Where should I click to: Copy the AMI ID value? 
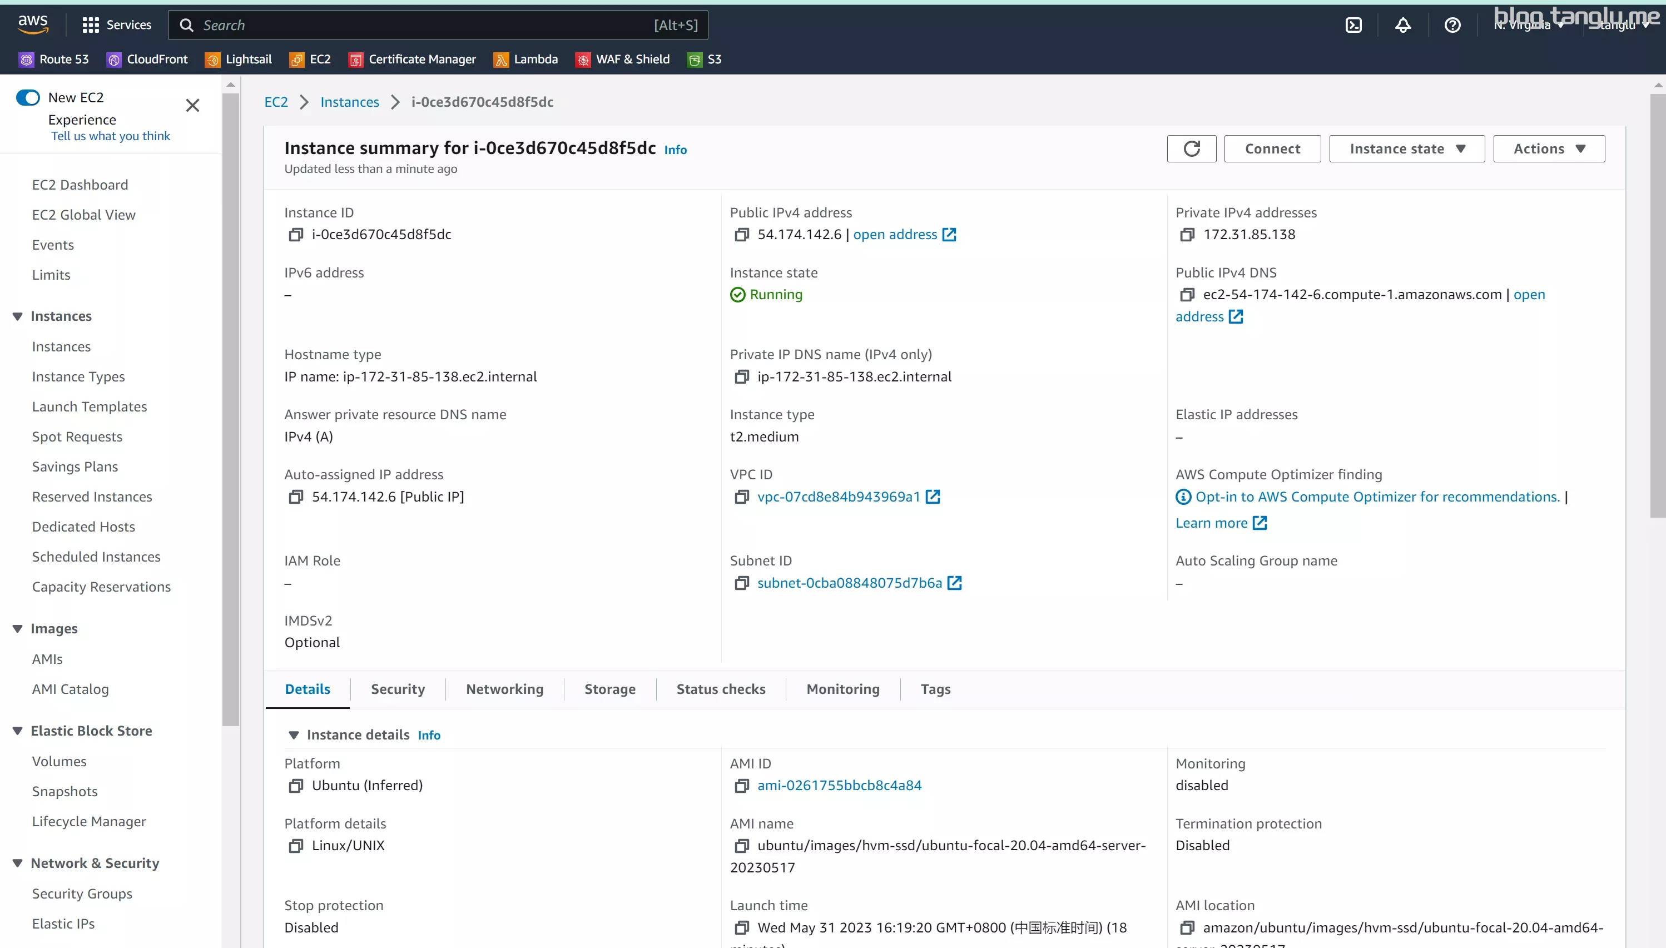[x=741, y=786]
